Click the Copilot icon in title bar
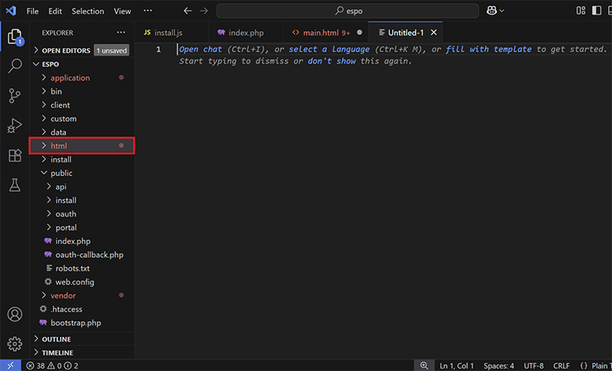 [x=491, y=11]
